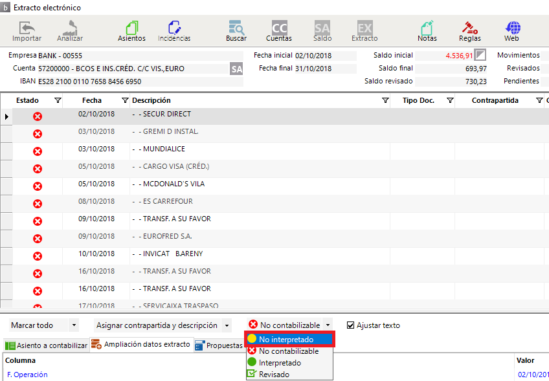This screenshot has height=381, width=549.
Task: Open the Estado column filter
Action: (x=58, y=101)
